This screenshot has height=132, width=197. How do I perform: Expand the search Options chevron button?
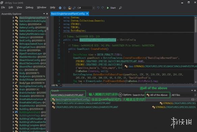point(120,95)
